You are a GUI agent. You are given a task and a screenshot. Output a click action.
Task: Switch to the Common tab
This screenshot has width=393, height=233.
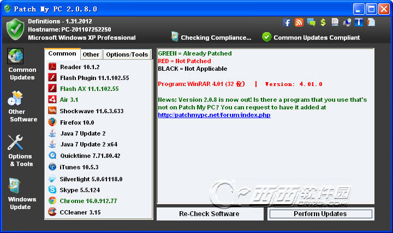62,54
